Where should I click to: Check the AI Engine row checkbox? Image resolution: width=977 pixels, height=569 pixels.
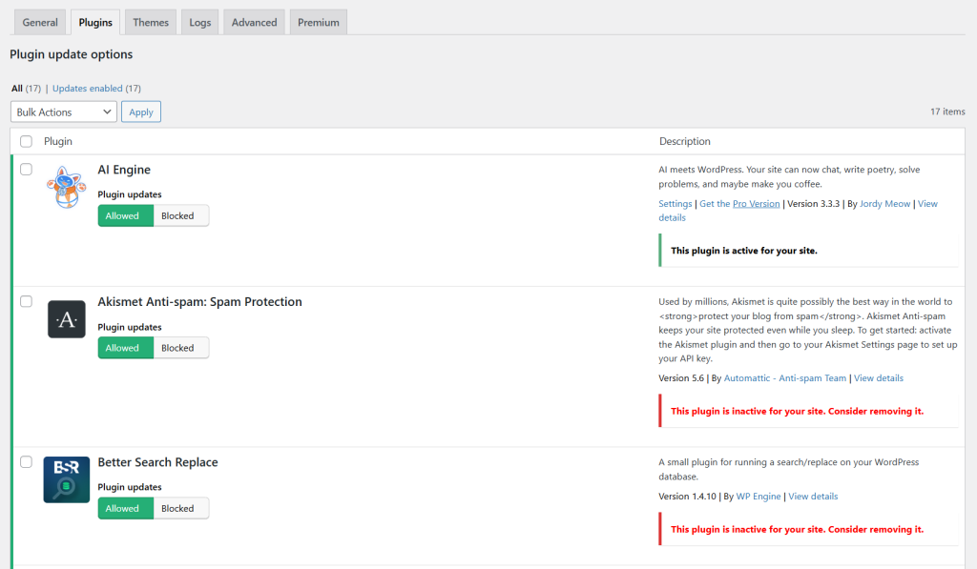pos(26,170)
